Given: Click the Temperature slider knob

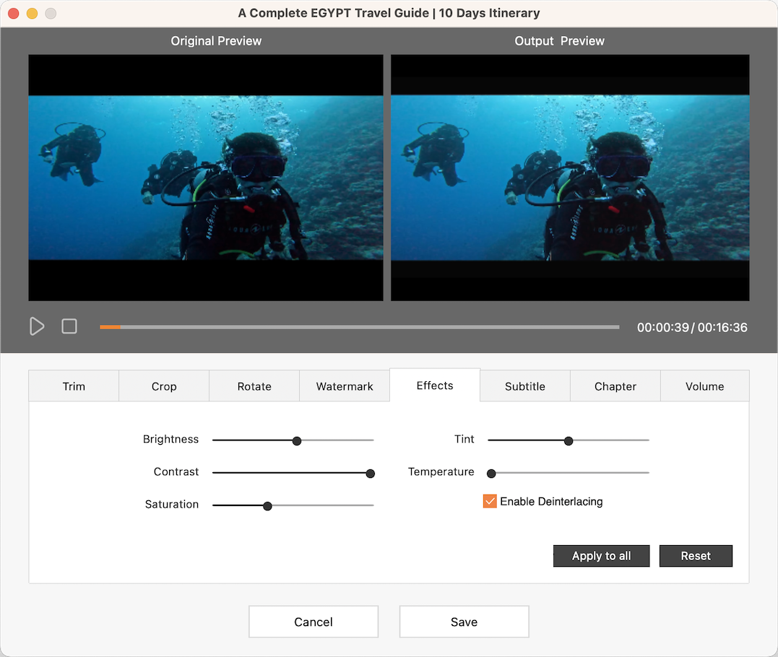Looking at the screenshot, I should 491,474.
